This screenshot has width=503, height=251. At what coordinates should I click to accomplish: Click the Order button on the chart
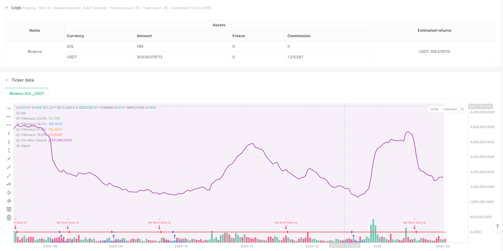[435, 109]
